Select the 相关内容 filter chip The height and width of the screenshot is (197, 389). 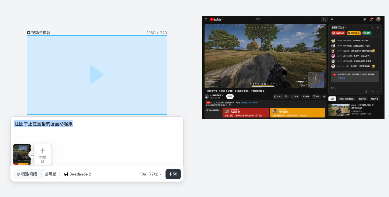pyautogui.click(x=374, y=98)
